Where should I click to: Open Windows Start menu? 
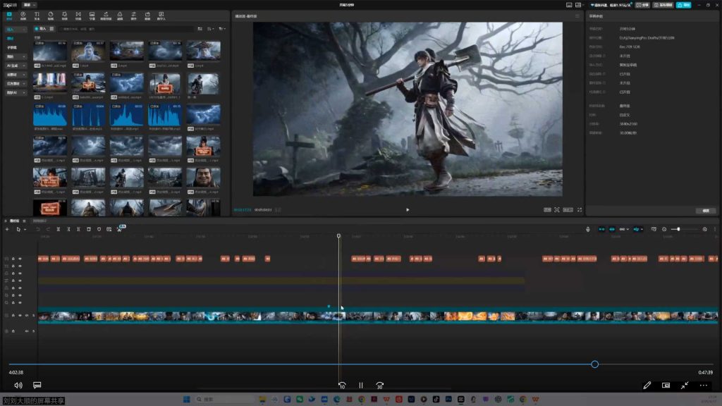[x=186, y=399]
